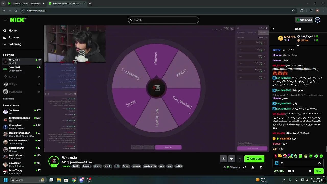Open the weather widget showing 56°F Sunny

[261, 180]
